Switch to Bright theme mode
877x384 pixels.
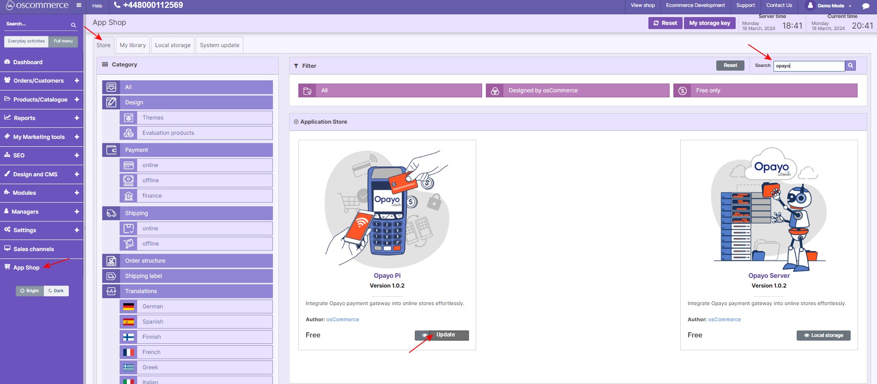point(30,291)
